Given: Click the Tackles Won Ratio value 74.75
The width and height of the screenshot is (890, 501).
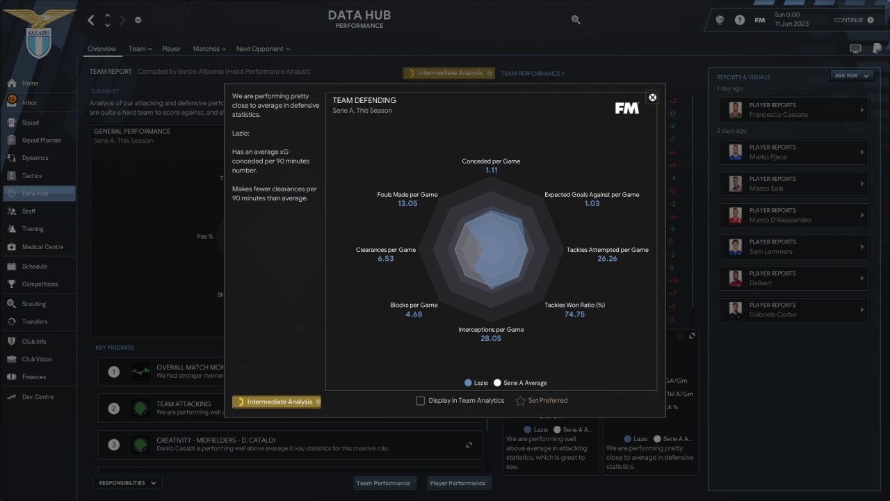Looking at the screenshot, I should [x=574, y=314].
